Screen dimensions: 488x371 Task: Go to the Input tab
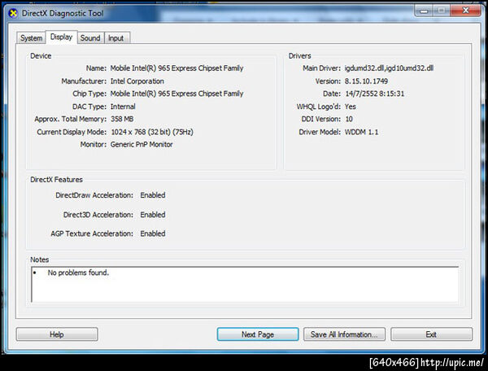tap(116, 38)
